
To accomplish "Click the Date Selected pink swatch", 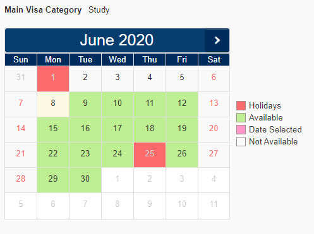I will point(241,129).
